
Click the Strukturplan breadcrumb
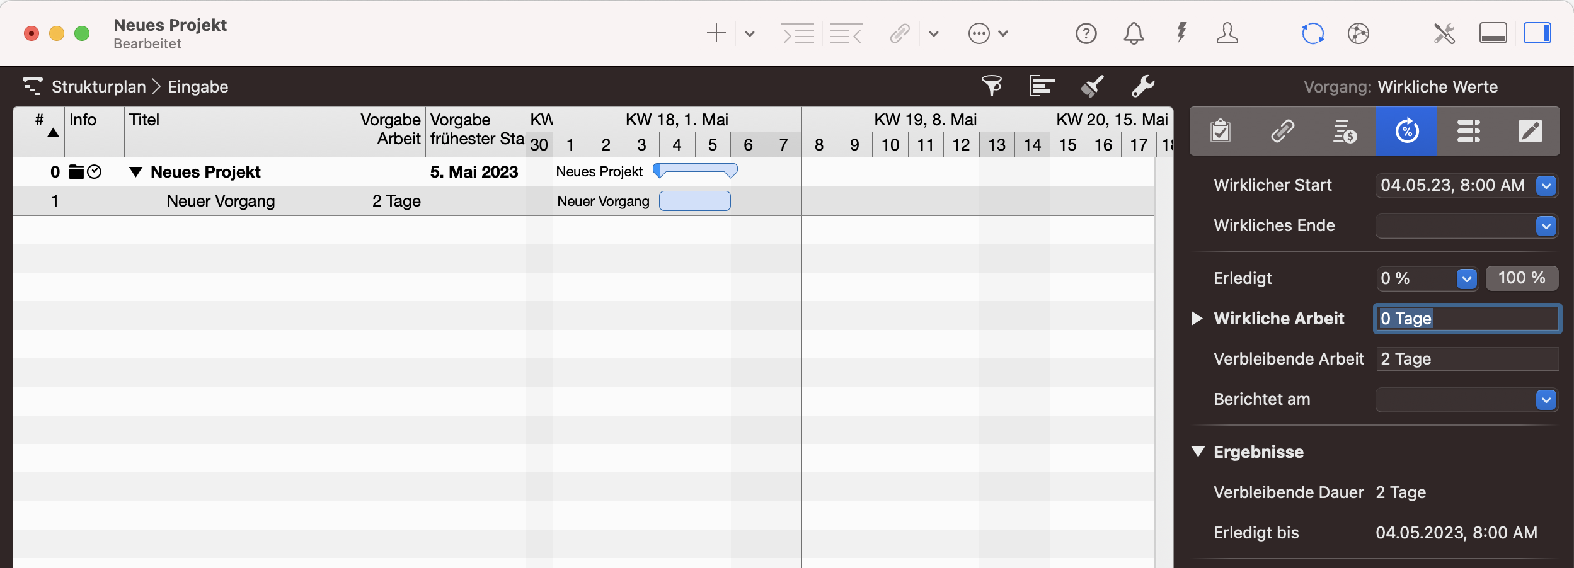(98, 87)
